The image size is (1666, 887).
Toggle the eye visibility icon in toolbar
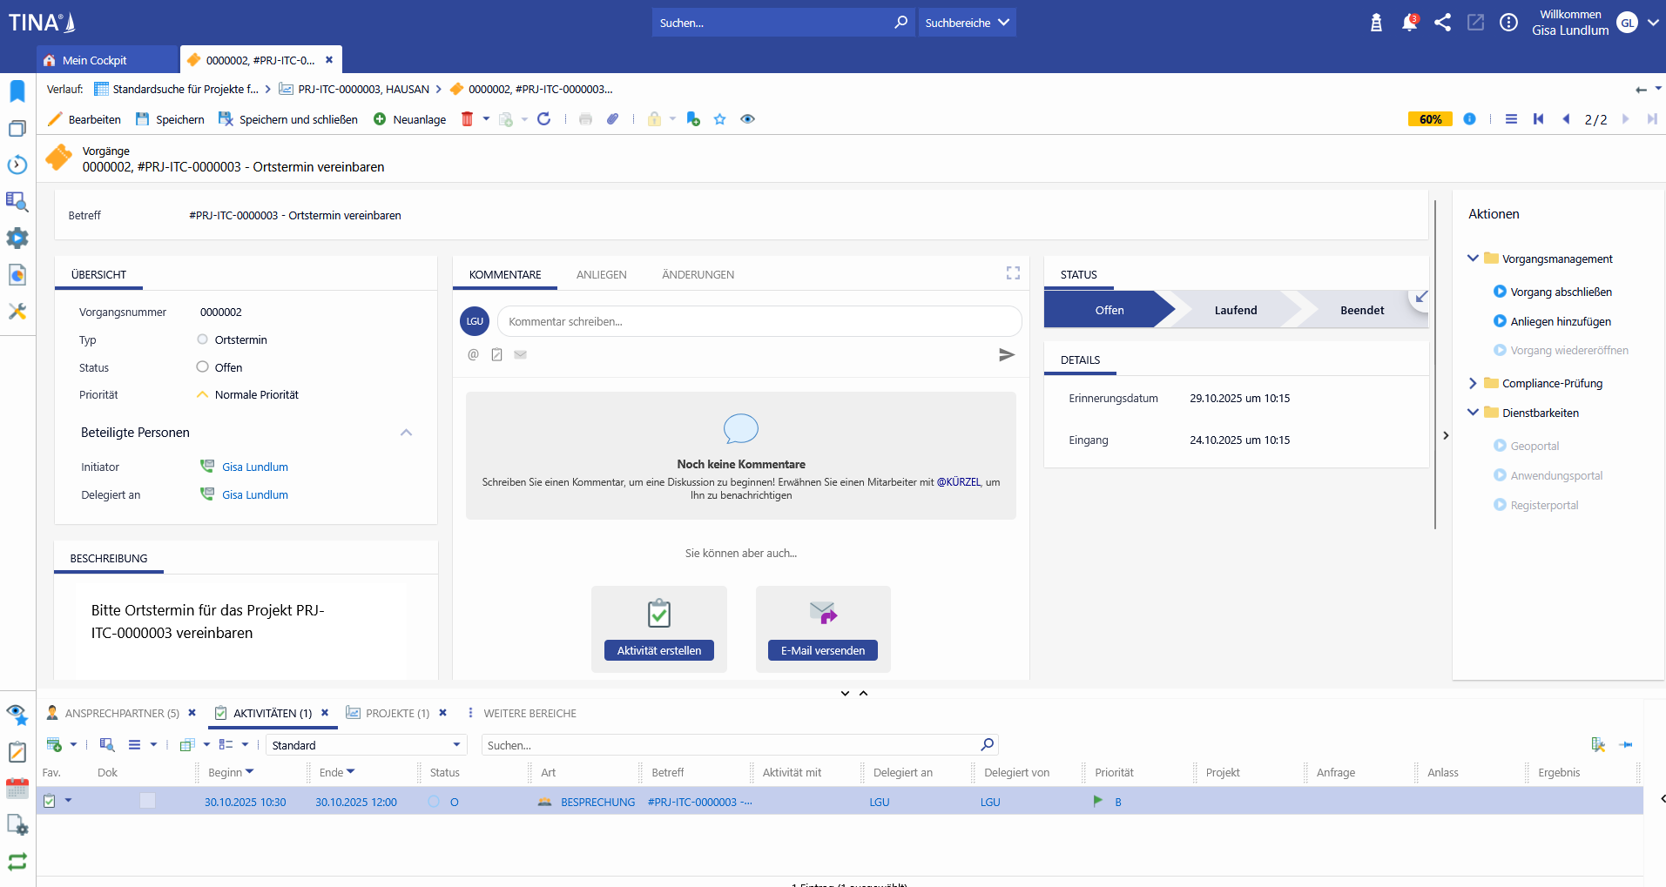(747, 119)
